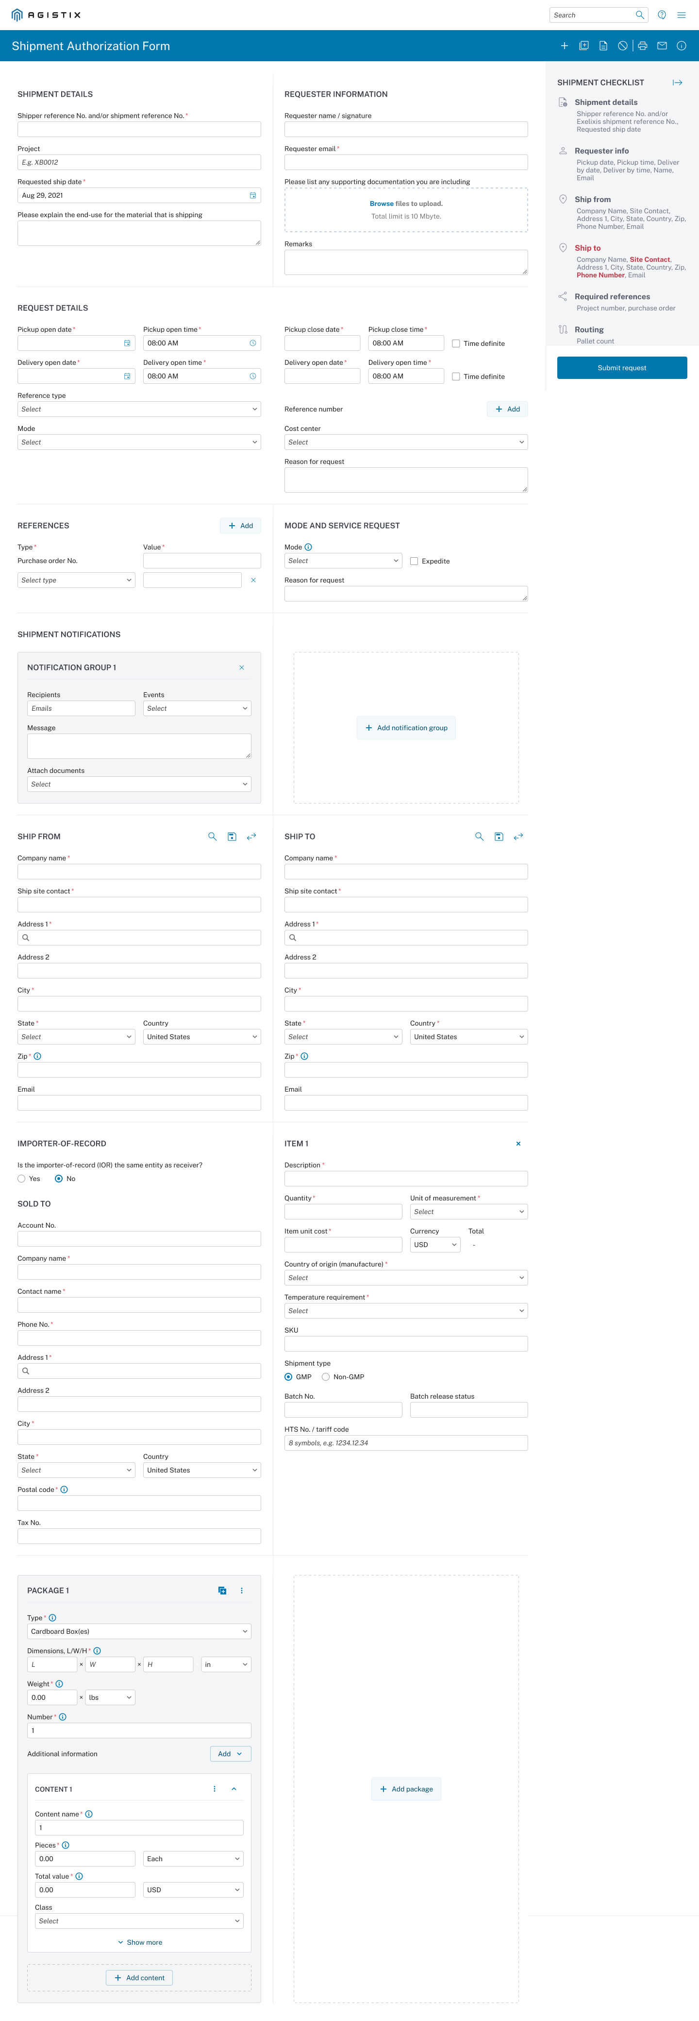Viewport: 699px width, 2021px height.
Task: Go to Ship to in checklist
Action: click(x=587, y=248)
